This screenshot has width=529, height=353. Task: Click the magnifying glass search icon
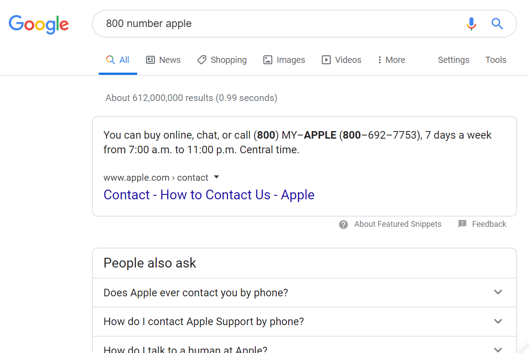[x=497, y=24]
